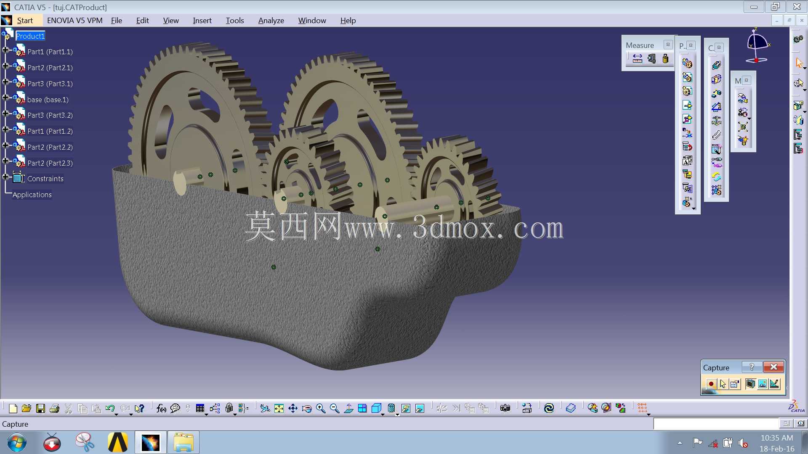Open the Windows Start orb
The height and width of the screenshot is (454, 808).
17,443
